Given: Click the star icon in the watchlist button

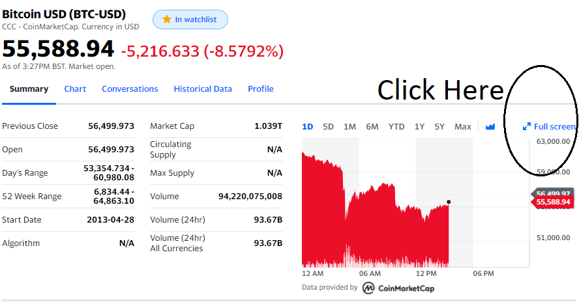Looking at the screenshot, I should pos(167,20).
